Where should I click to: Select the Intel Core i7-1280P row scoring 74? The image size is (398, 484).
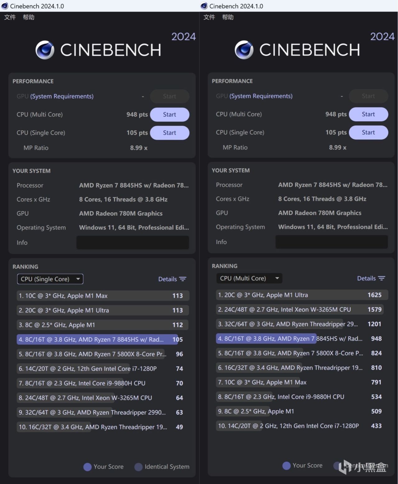103,369
